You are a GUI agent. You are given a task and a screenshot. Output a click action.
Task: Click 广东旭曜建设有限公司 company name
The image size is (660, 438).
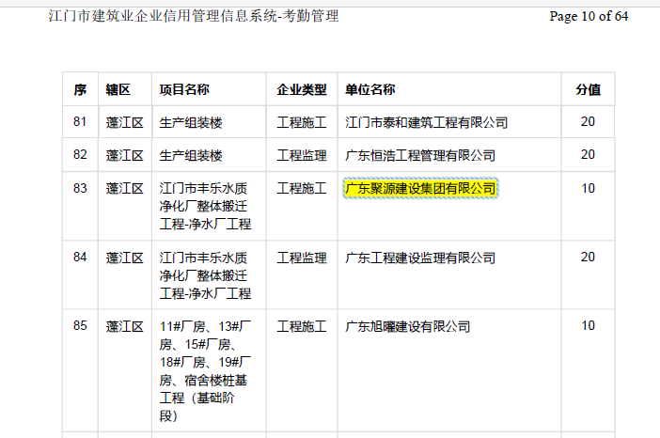(407, 326)
